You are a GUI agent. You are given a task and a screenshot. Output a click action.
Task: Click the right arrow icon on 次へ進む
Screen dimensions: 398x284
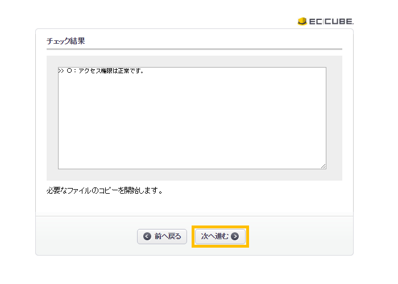(x=235, y=236)
